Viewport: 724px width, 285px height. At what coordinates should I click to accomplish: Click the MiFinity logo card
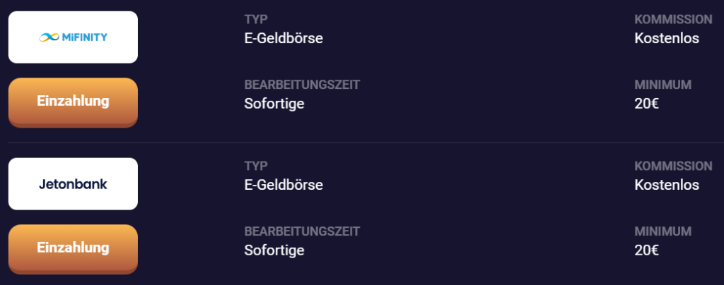click(x=73, y=37)
